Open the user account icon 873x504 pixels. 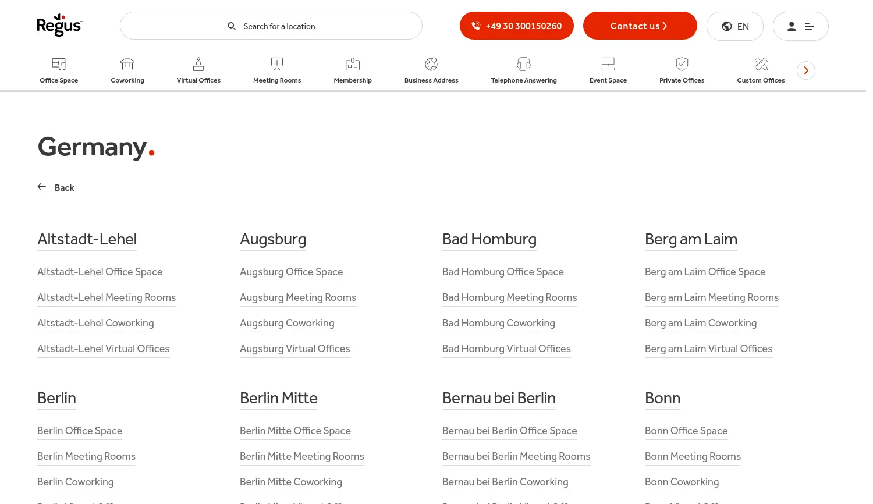pyautogui.click(x=792, y=26)
